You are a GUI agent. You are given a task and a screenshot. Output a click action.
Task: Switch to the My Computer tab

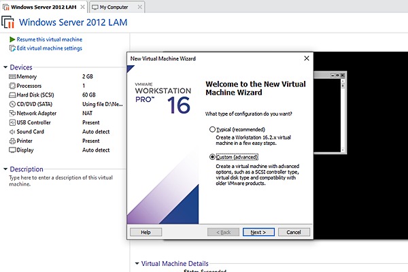click(x=117, y=7)
